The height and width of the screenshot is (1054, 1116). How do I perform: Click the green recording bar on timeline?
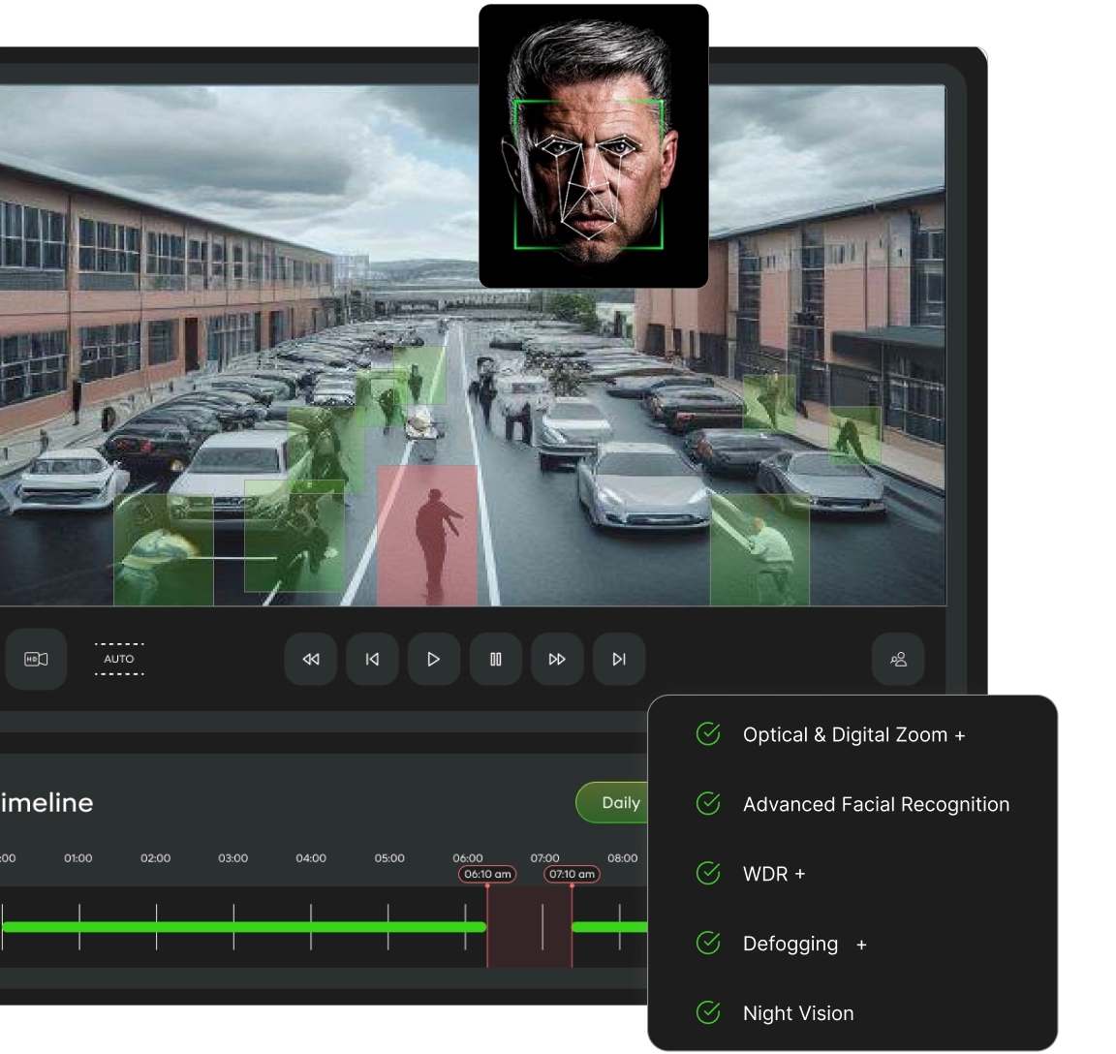pos(243,926)
